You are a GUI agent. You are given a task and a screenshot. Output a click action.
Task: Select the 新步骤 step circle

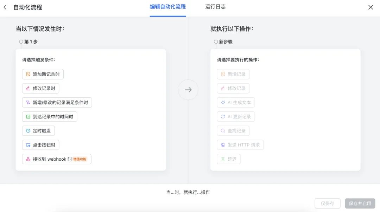click(216, 42)
